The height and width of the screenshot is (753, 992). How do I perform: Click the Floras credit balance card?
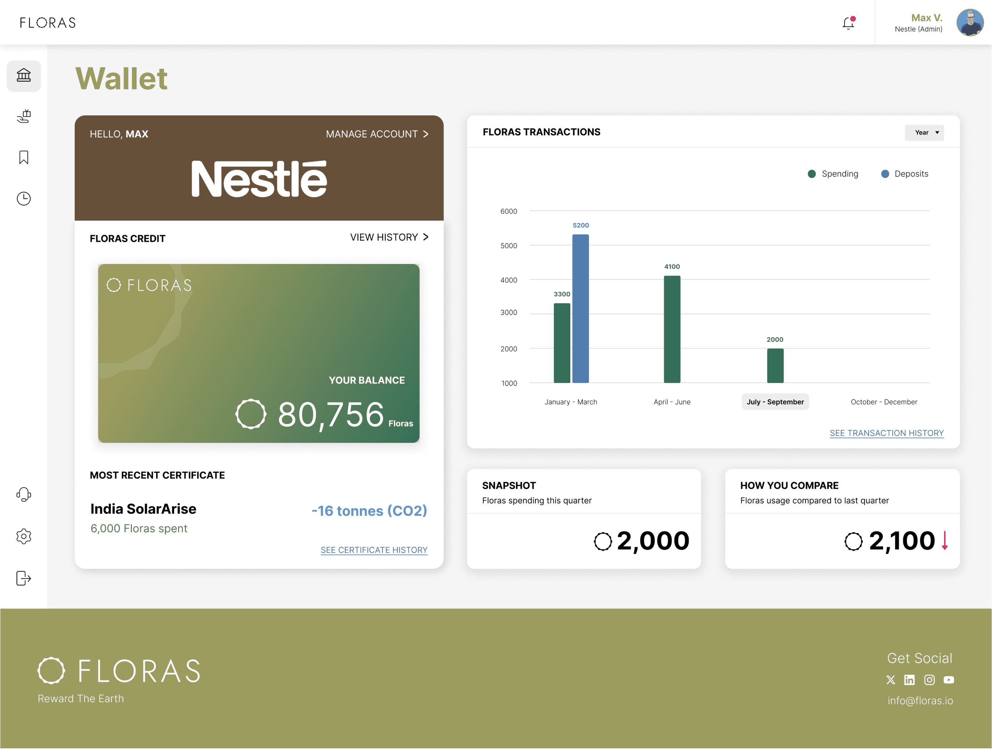click(259, 354)
